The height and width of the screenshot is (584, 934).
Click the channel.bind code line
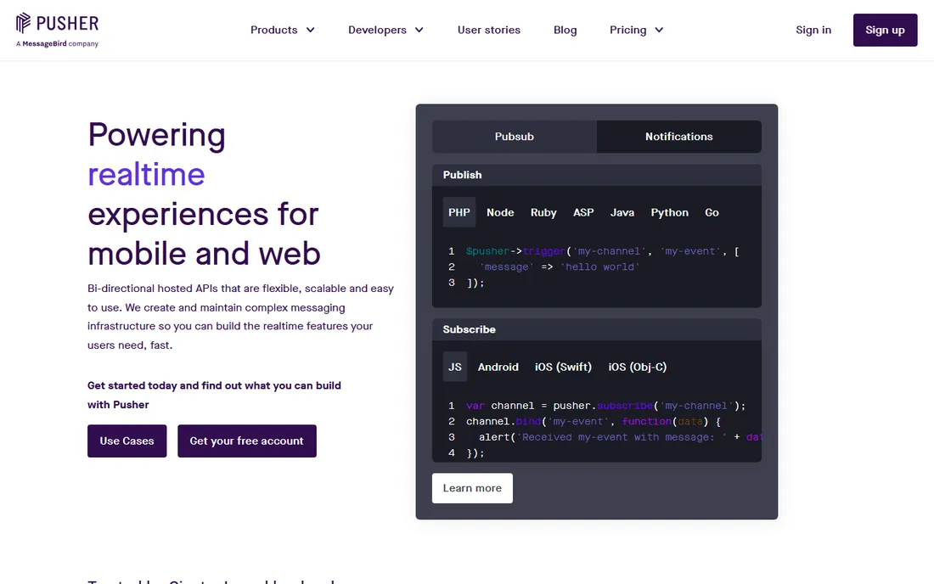click(594, 422)
